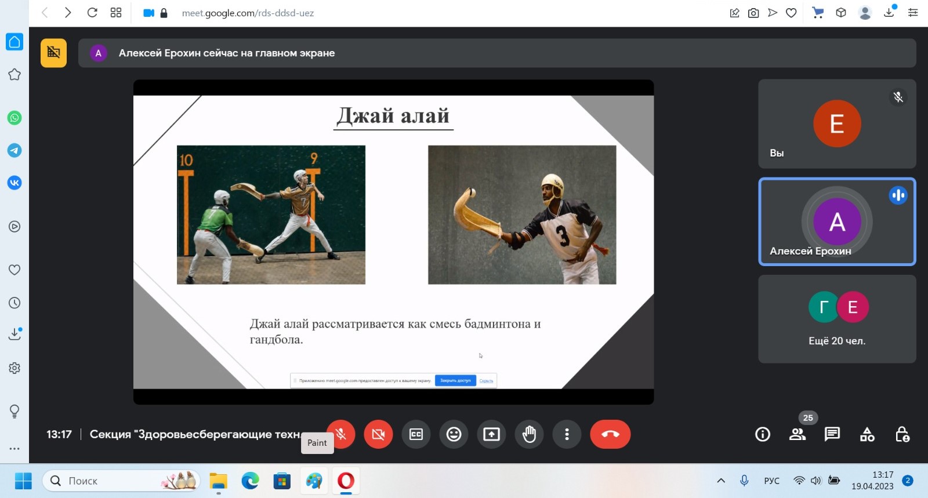
Task: Open history clock in Opera sidebar
Action: [x=14, y=303]
